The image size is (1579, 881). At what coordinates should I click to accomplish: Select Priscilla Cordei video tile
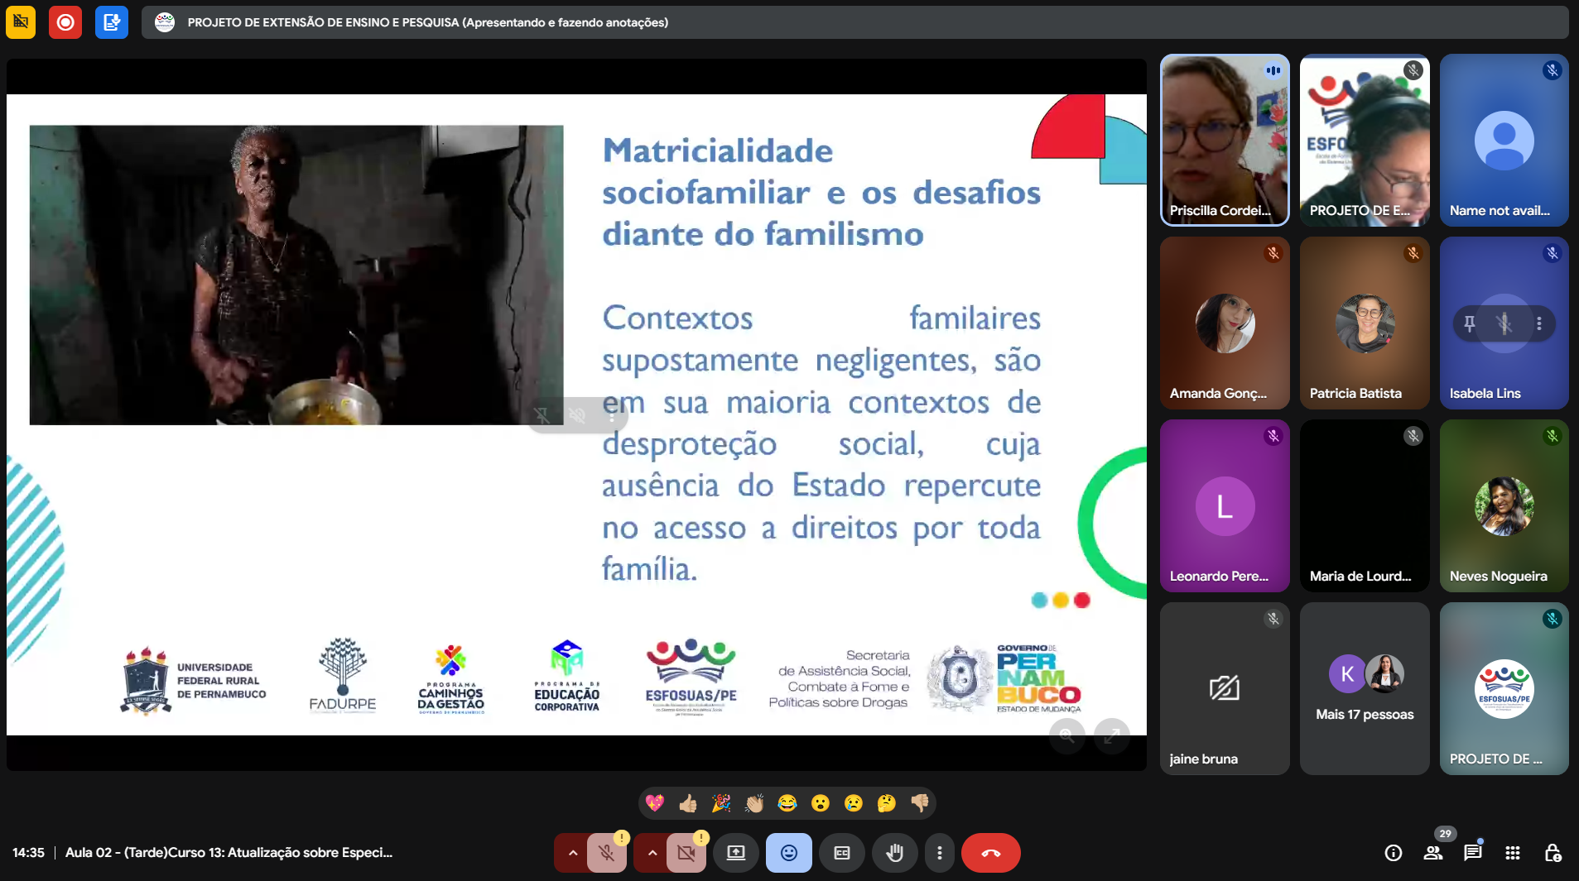(1224, 140)
